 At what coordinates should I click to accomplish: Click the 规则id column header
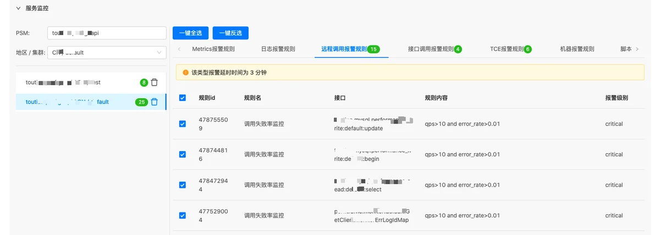pos(207,98)
